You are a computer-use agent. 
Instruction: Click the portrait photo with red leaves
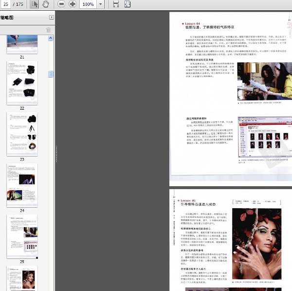pyautogui.click(x=257, y=244)
